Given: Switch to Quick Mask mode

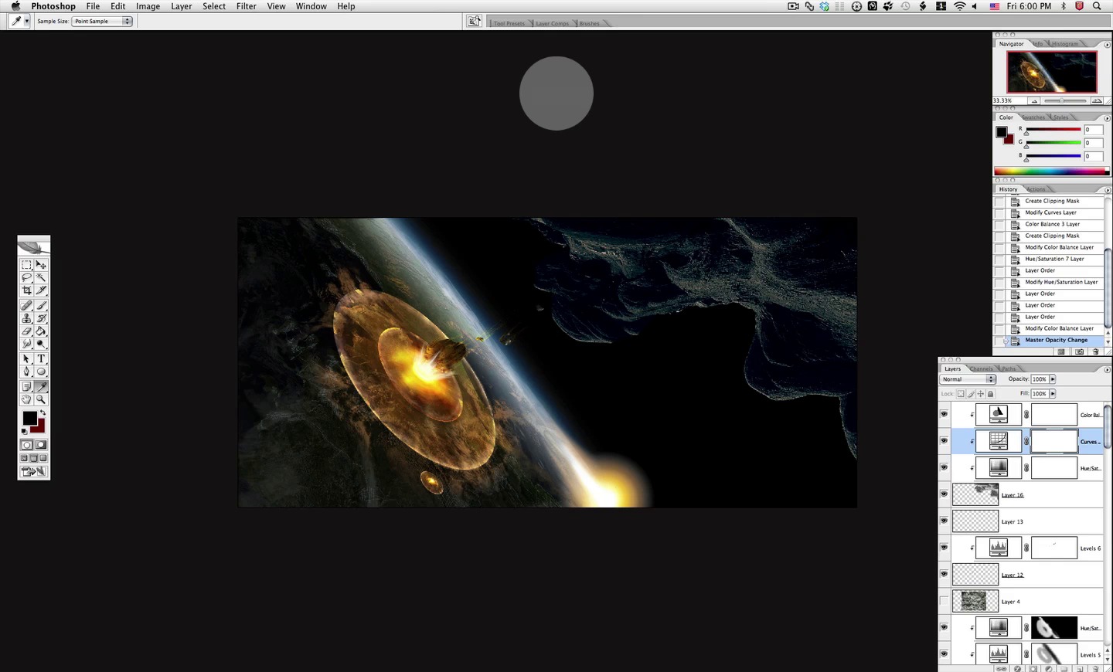Looking at the screenshot, I should (x=41, y=445).
